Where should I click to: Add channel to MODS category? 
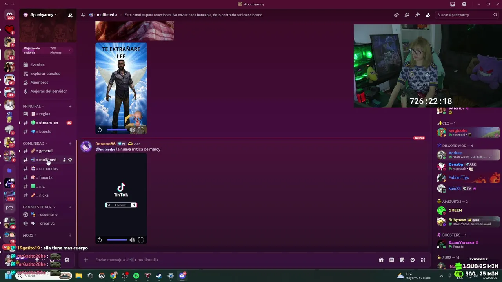(70, 235)
